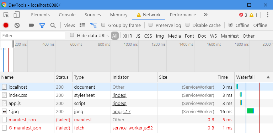
Task: Open the Elements tab
Action: click(x=41, y=15)
